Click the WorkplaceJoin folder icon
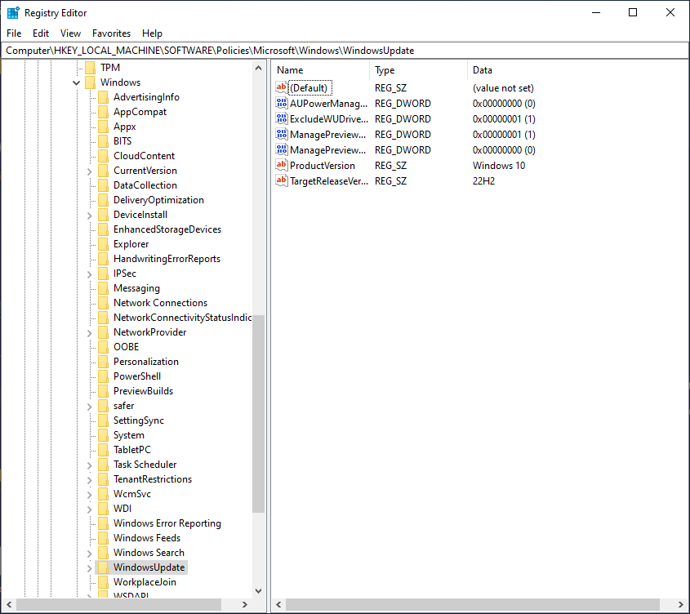 104,582
